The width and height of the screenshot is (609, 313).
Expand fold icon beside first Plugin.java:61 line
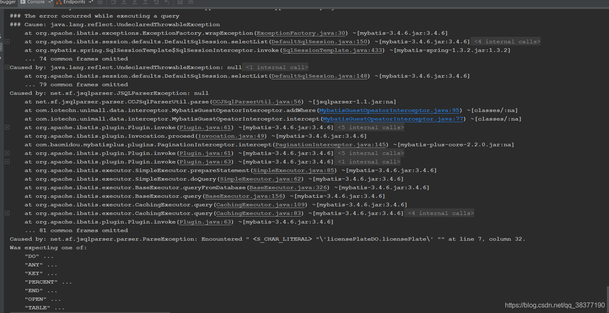click(x=7, y=127)
